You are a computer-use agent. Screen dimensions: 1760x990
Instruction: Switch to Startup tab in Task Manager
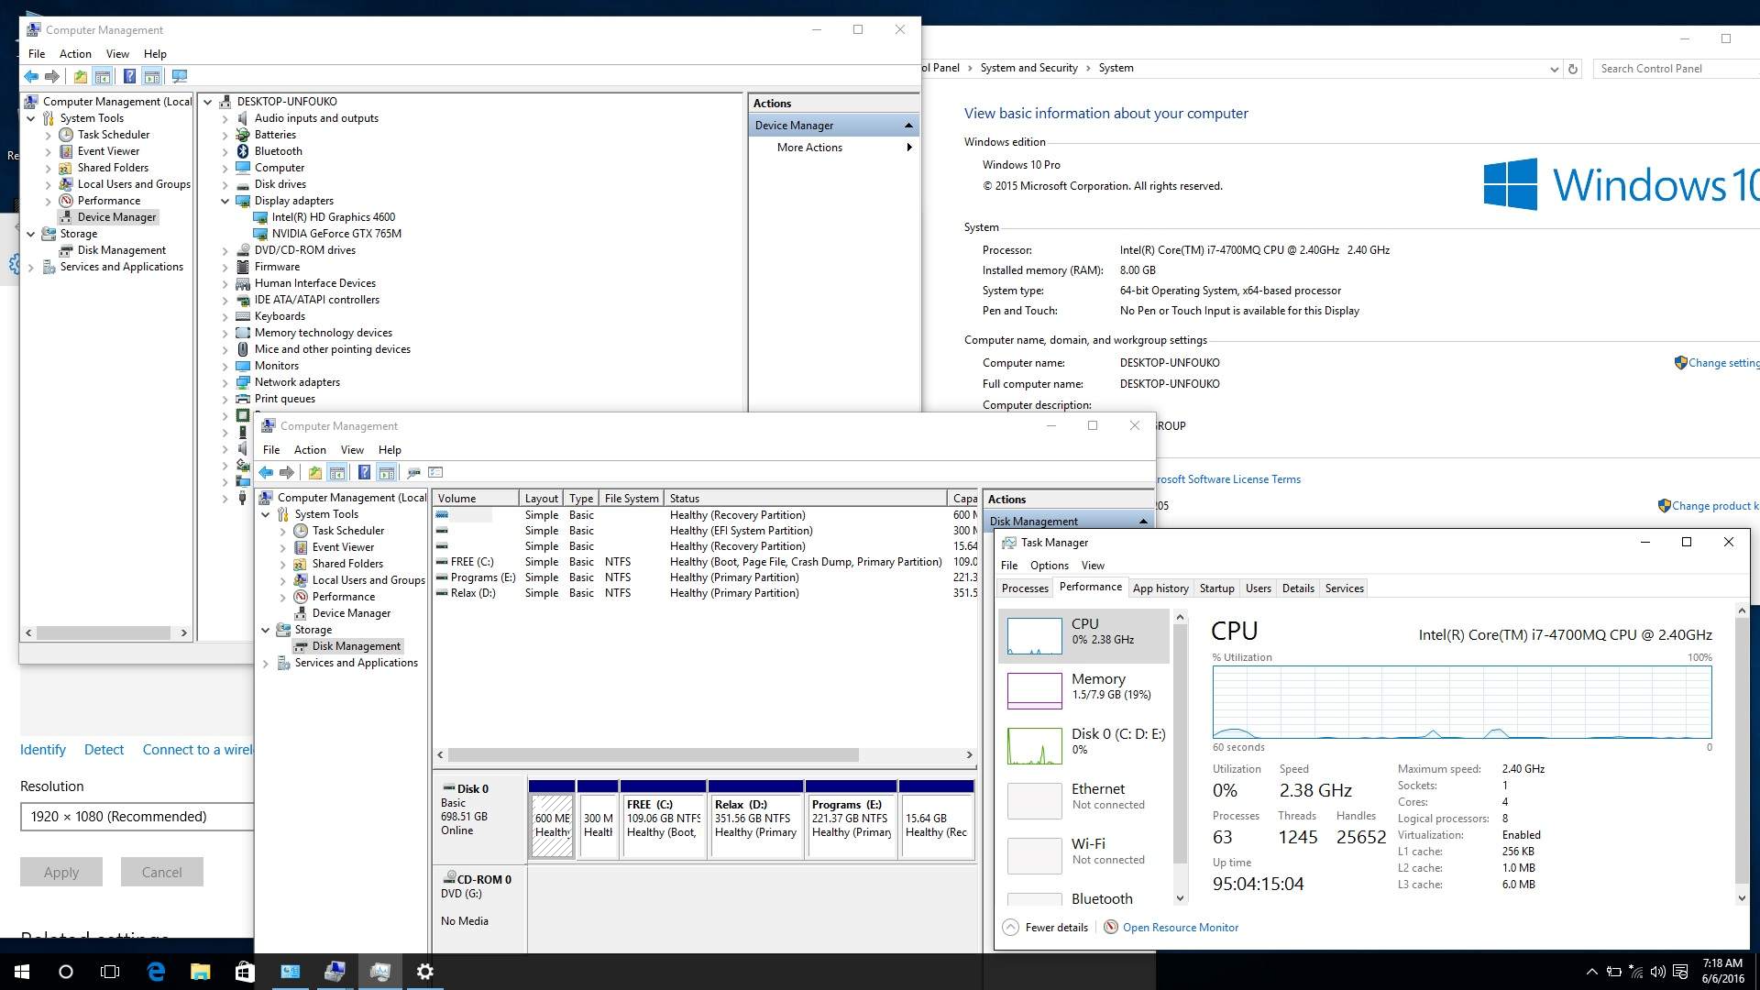pos(1216,588)
